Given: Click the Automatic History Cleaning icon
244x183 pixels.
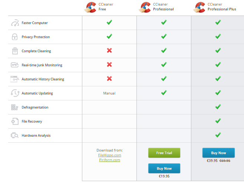Looking at the screenshot, I should (x=15, y=79).
